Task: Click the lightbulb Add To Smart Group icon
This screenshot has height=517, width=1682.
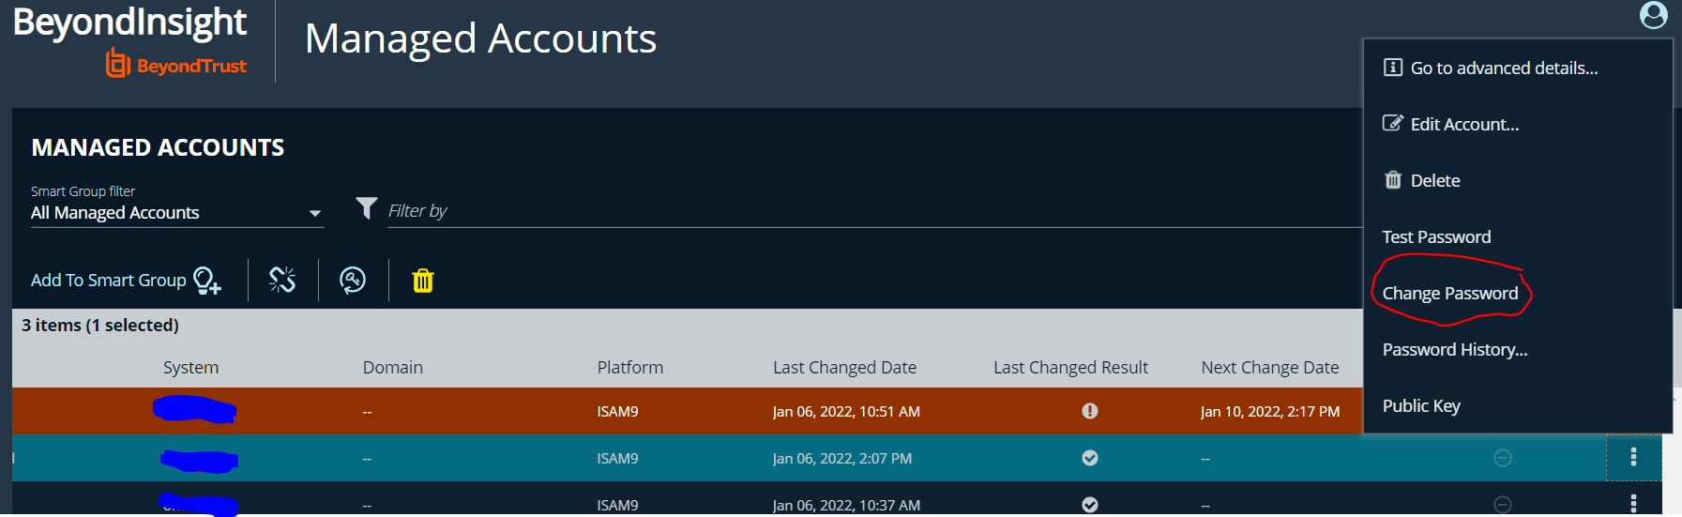Action: pyautogui.click(x=206, y=280)
